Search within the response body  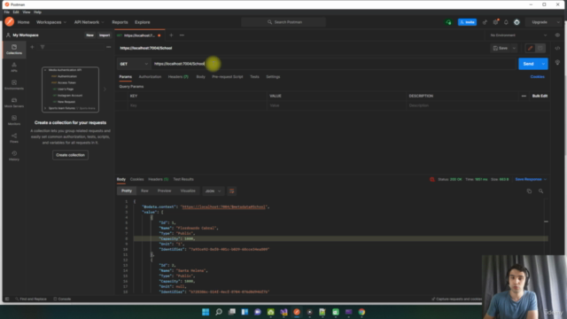[540, 191]
